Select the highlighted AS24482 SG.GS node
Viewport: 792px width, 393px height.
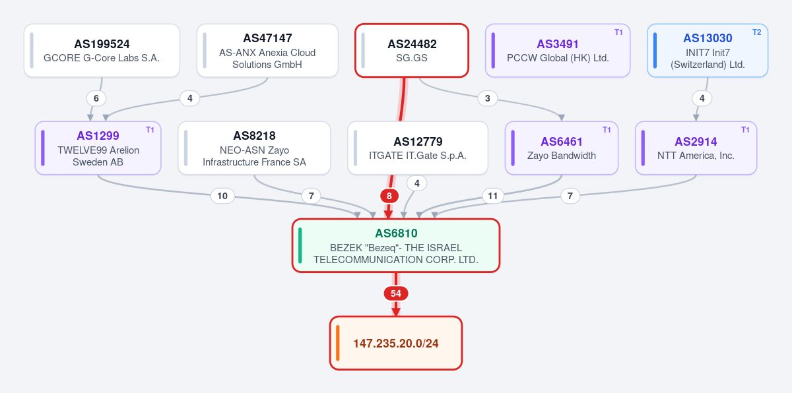pos(412,51)
